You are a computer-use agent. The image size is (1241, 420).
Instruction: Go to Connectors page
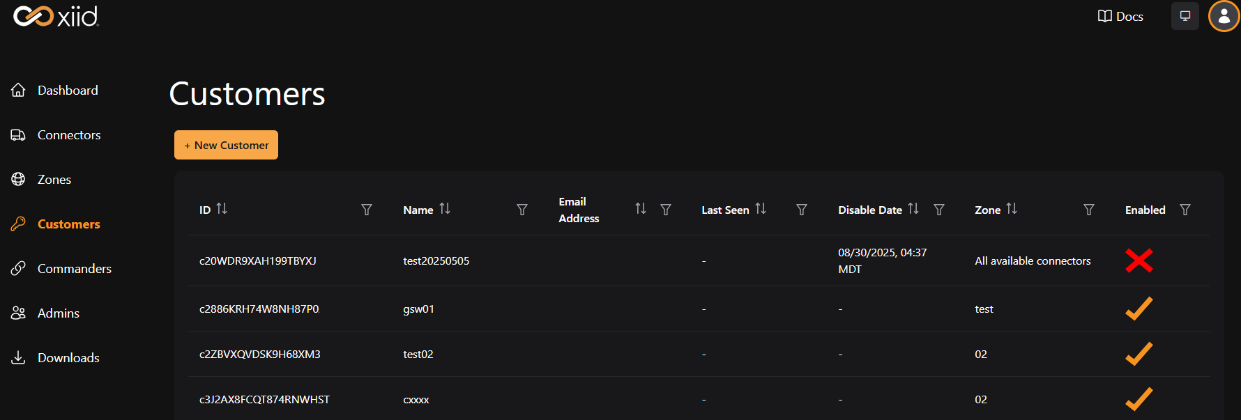coord(69,135)
